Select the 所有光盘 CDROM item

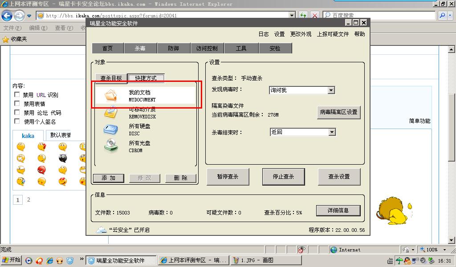(145, 146)
